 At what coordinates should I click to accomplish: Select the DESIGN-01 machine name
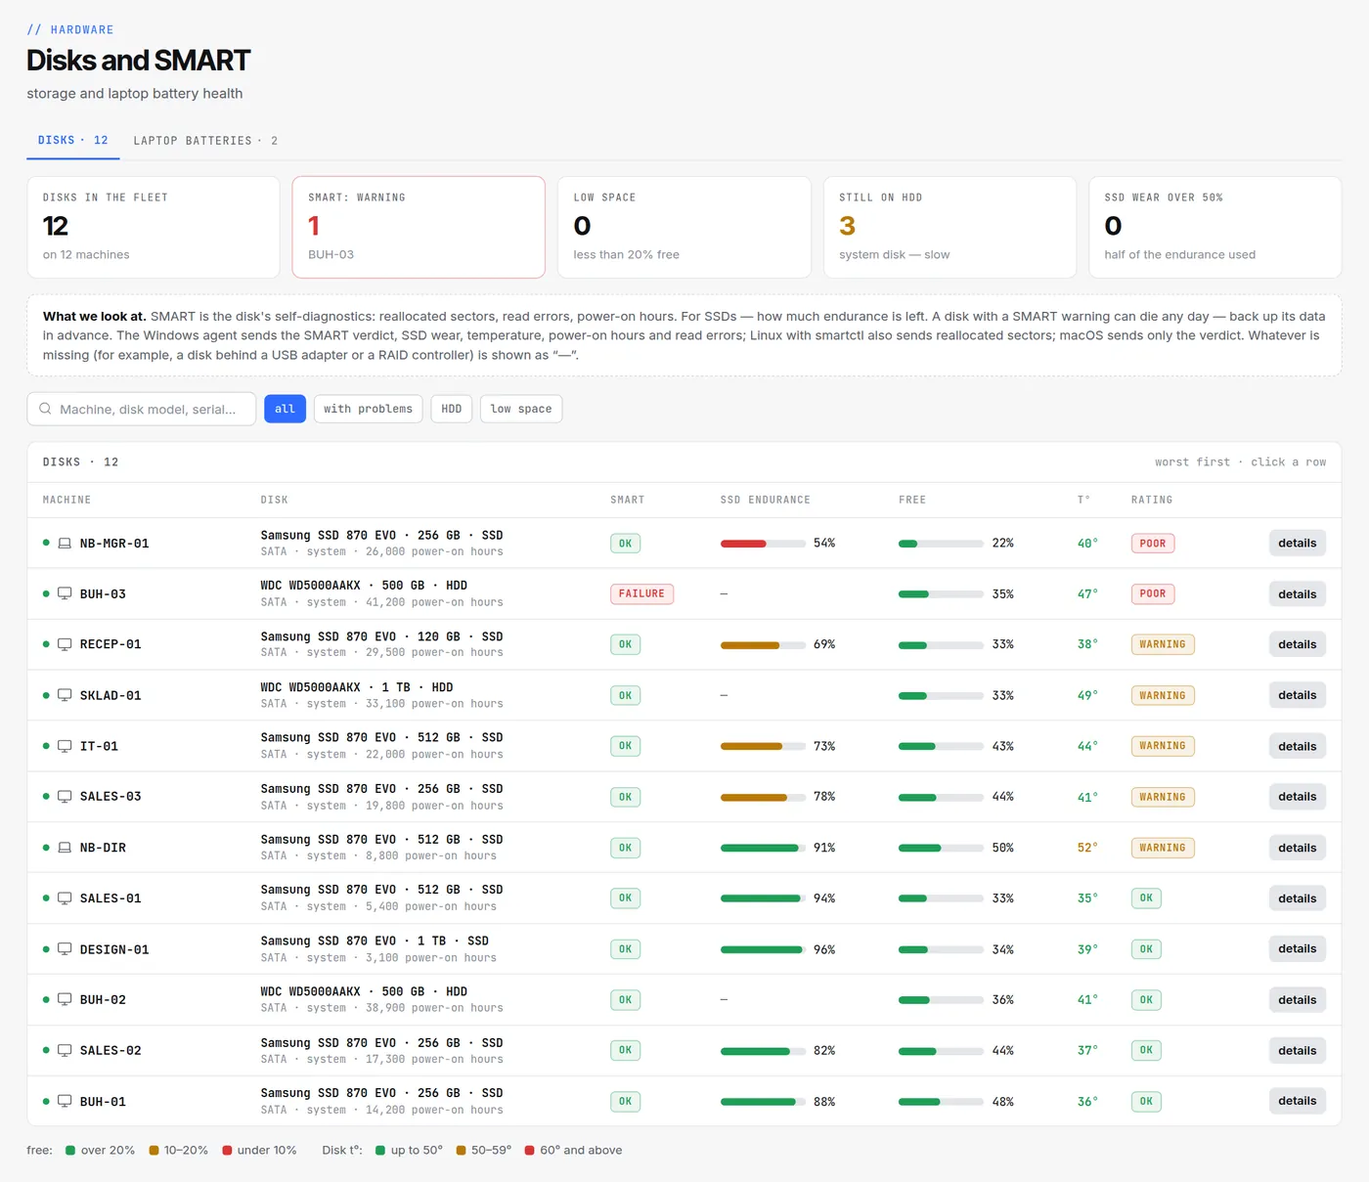tap(114, 949)
